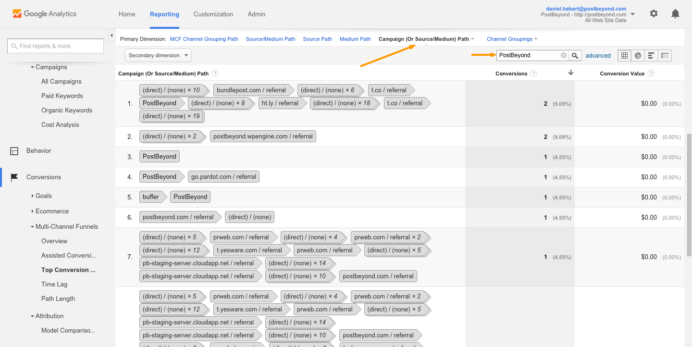Image resolution: width=692 pixels, height=347 pixels.
Task: Click go.pardot.com / referral chip
Action: click(223, 177)
